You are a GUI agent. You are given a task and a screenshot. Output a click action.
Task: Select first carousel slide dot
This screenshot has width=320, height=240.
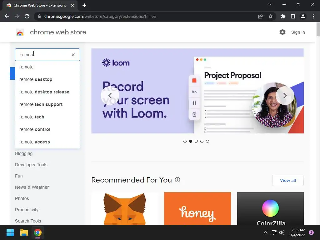pyautogui.click(x=185, y=141)
